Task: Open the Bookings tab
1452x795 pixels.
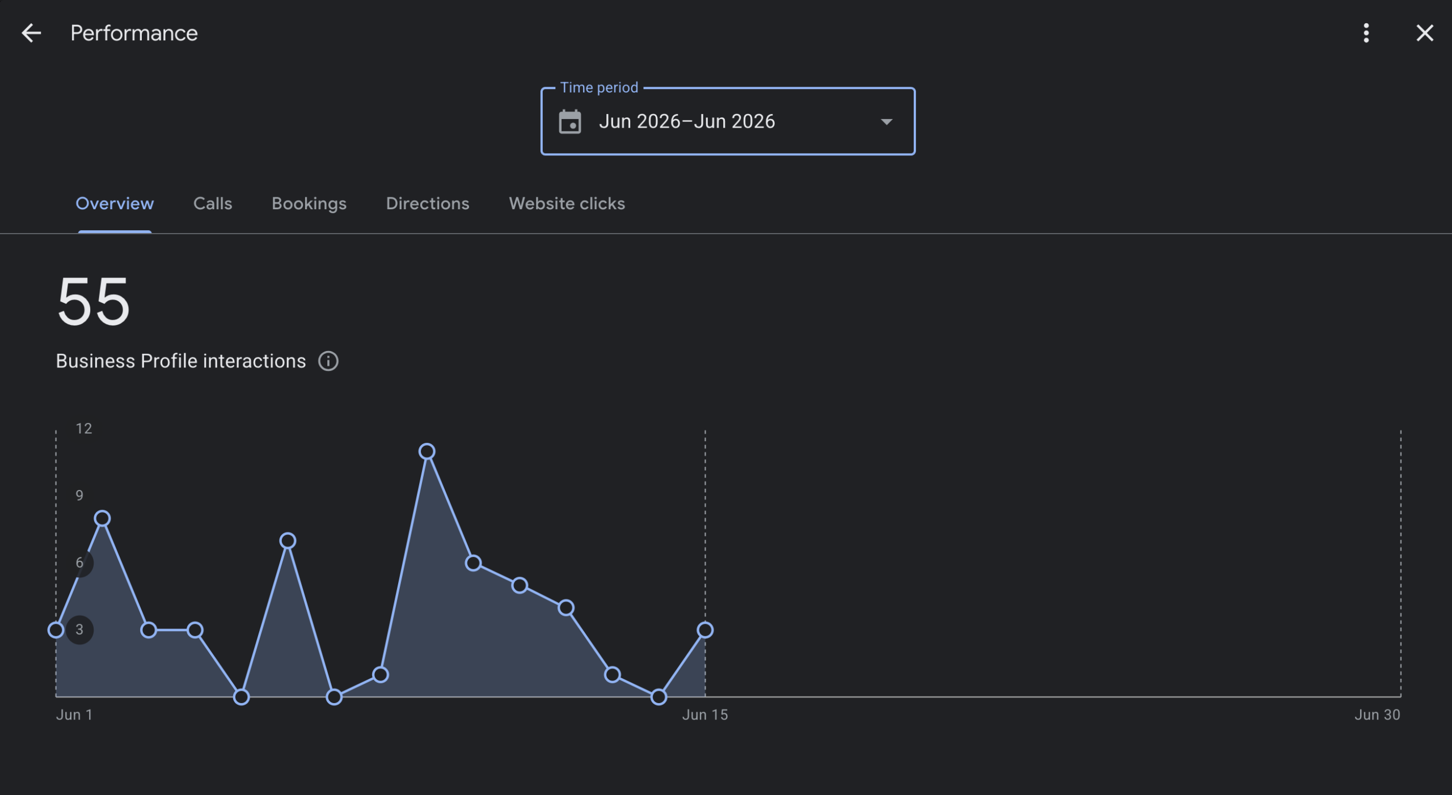Action: click(309, 204)
